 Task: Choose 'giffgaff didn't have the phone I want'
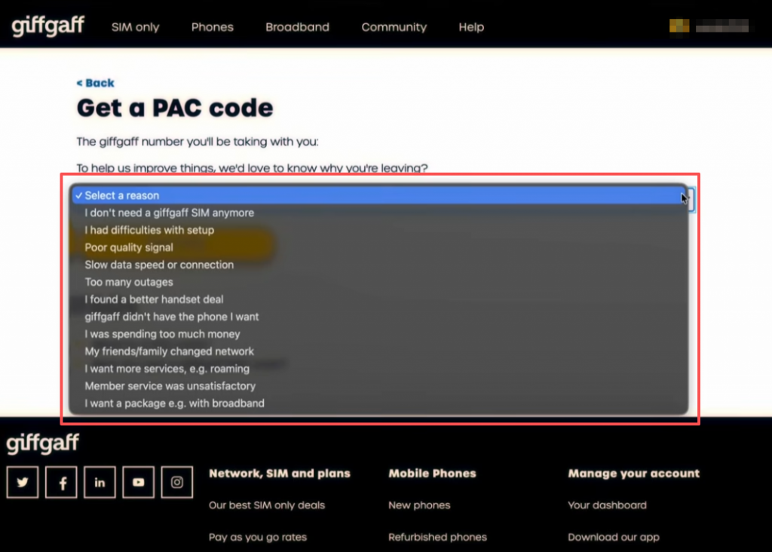[x=378, y=317]
